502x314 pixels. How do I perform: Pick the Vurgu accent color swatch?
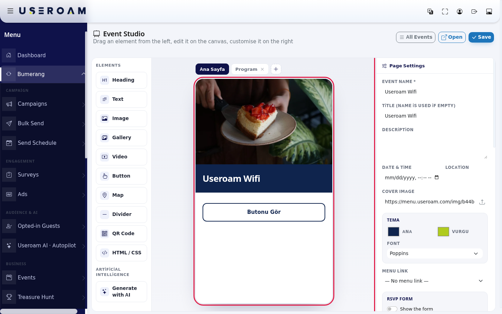tap(443, 232)
